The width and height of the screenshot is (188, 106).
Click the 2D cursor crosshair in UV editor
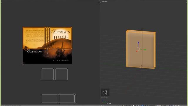click(x=23, y=64)
